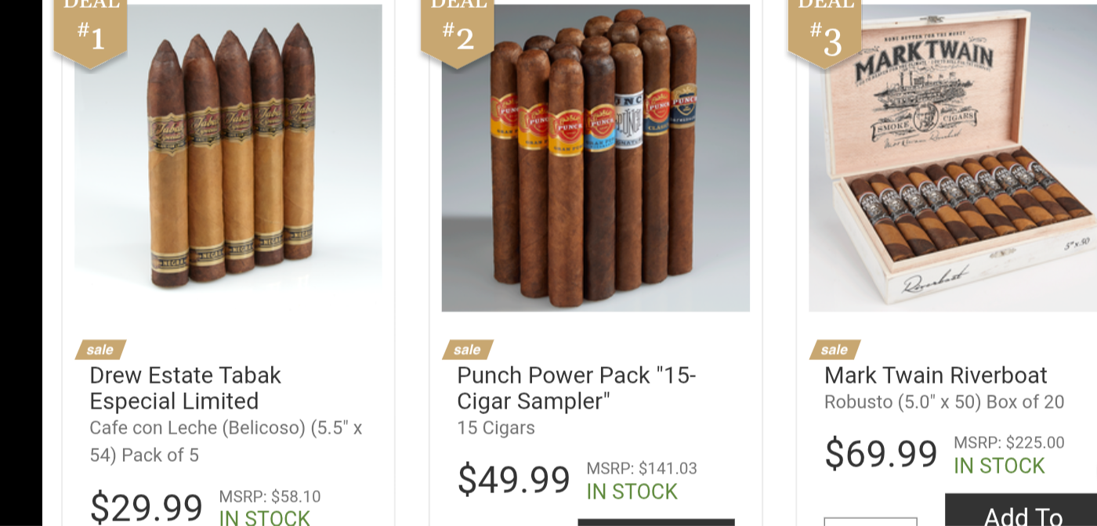Open the Mark Twain cigar box photo
1097x526 pixels.
pyautogui.click(x=953, y=158)
